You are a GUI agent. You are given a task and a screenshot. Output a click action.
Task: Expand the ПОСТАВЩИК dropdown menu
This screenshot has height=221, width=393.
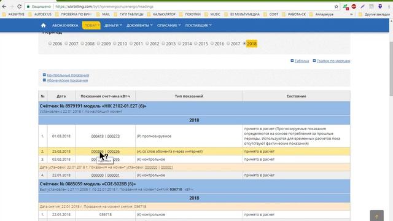(198, 25)
